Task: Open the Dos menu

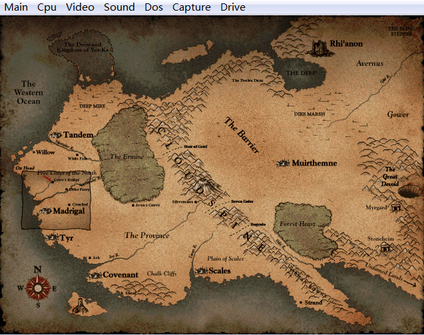Action: pos(154,7)
